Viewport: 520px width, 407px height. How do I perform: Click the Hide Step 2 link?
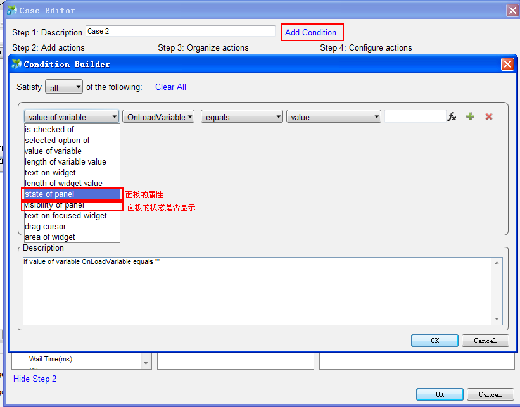click(x=34, y=379)
